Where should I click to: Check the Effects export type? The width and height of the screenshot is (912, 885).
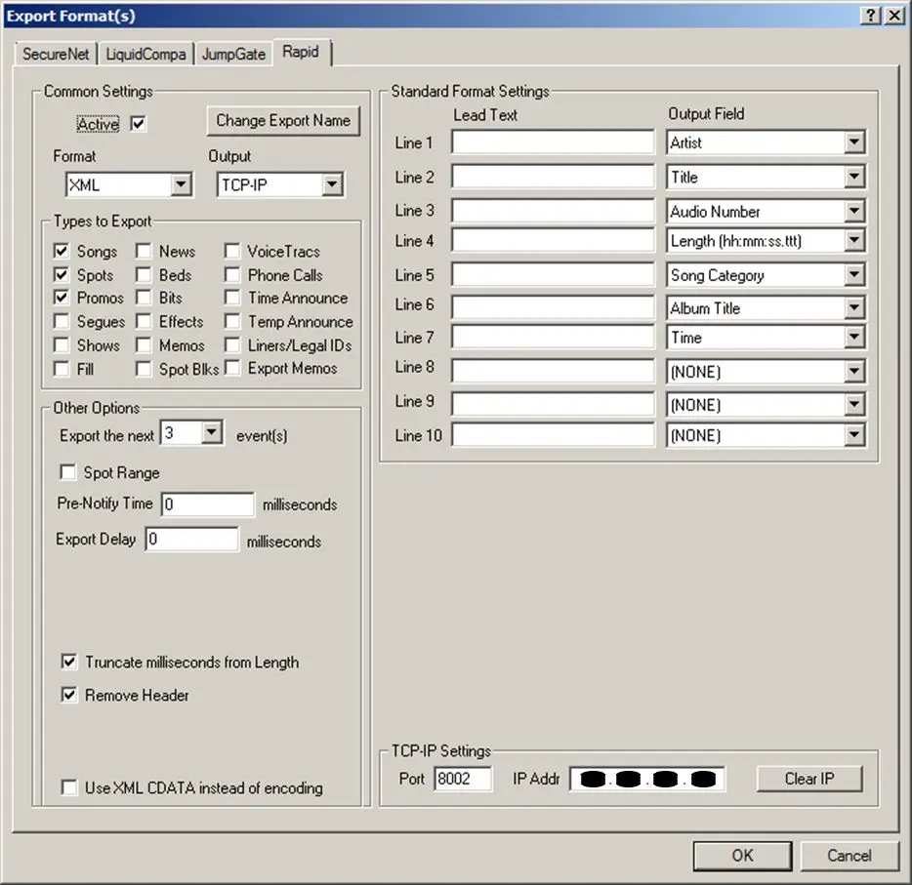tap(144, 321)
